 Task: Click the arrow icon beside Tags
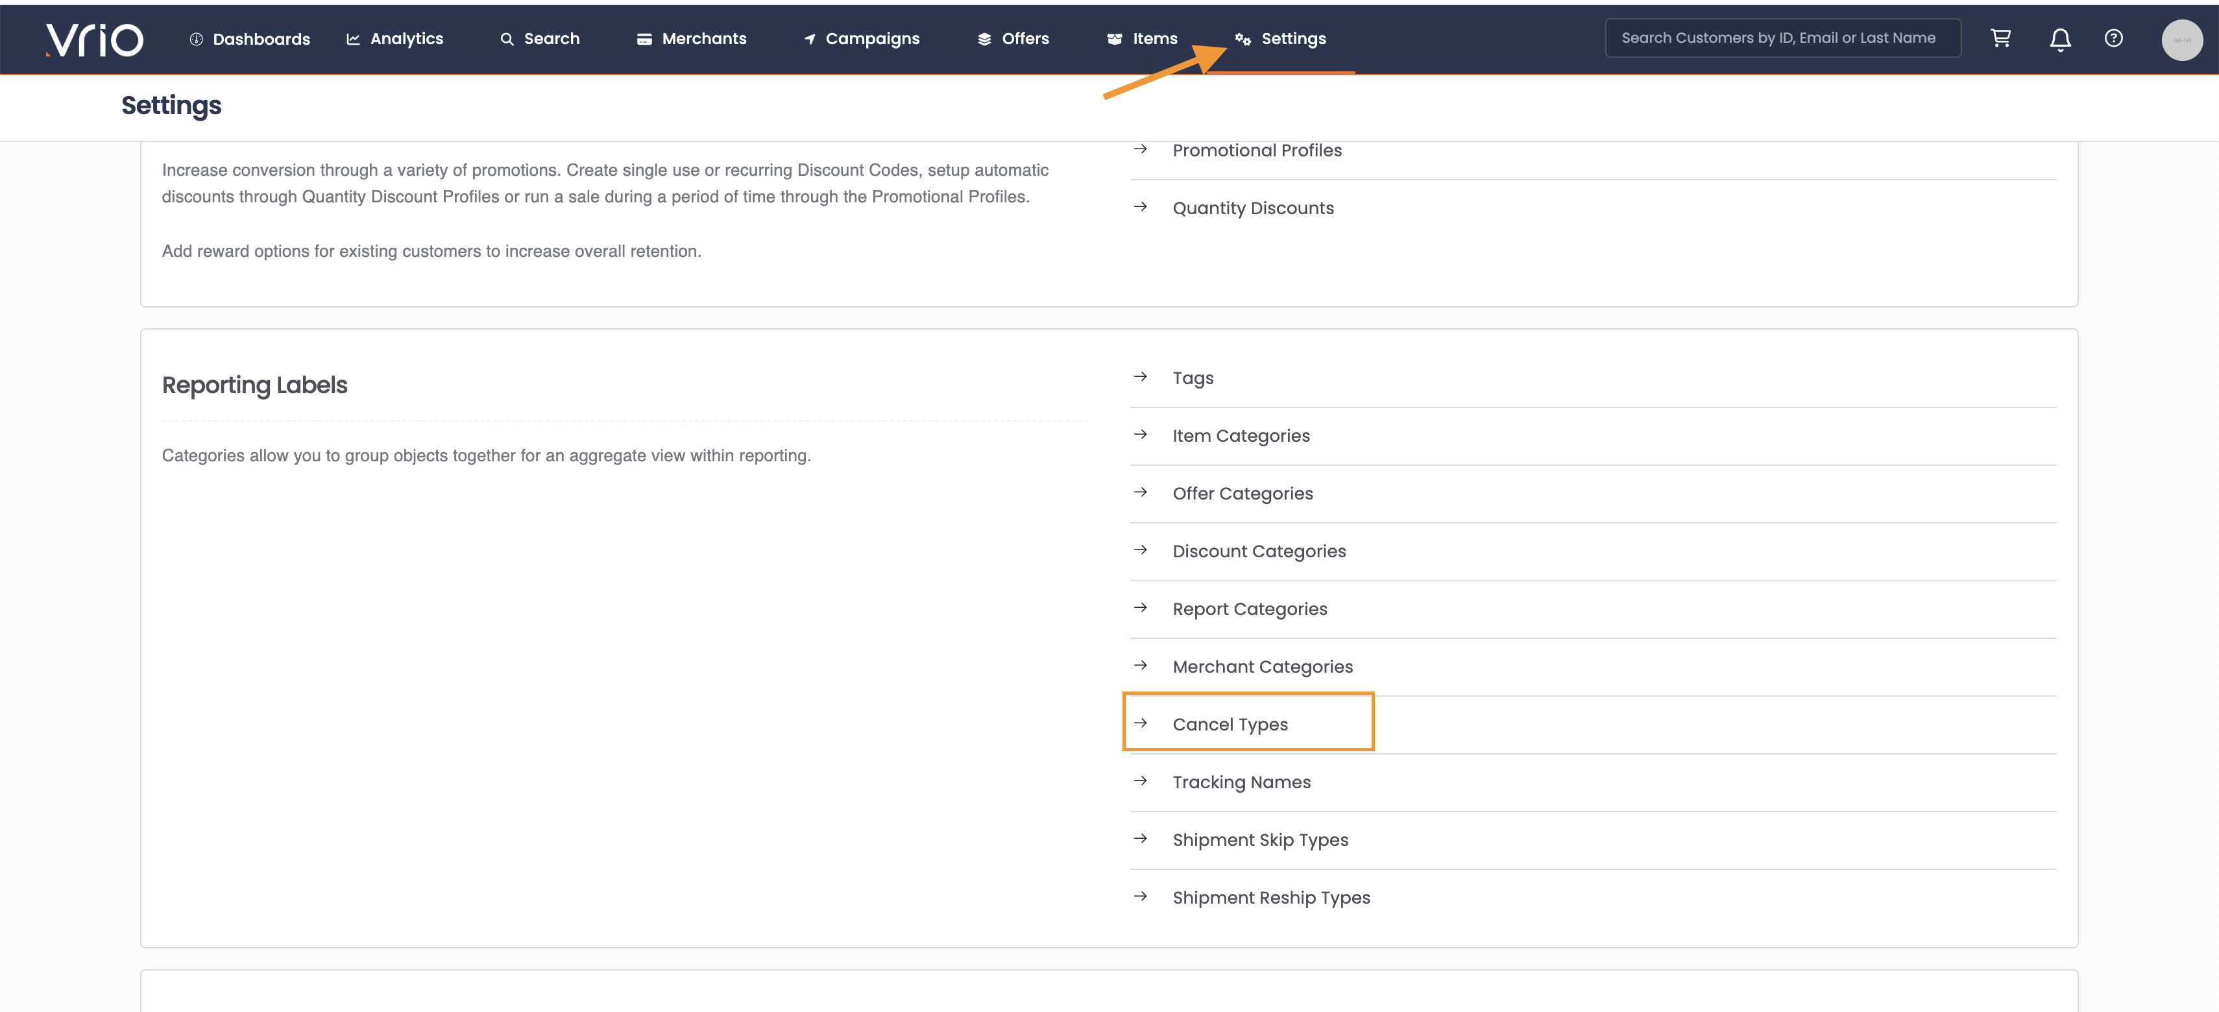click(x=1141, y=376)
